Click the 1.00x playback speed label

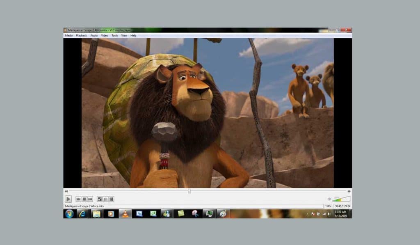[328, 206]
